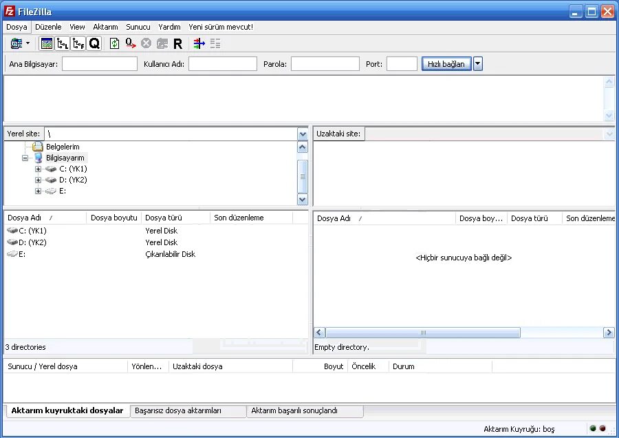Screen dimensions: 619x438
Task: Toggle the local directory tree view
Action: [x=63, y=43]
